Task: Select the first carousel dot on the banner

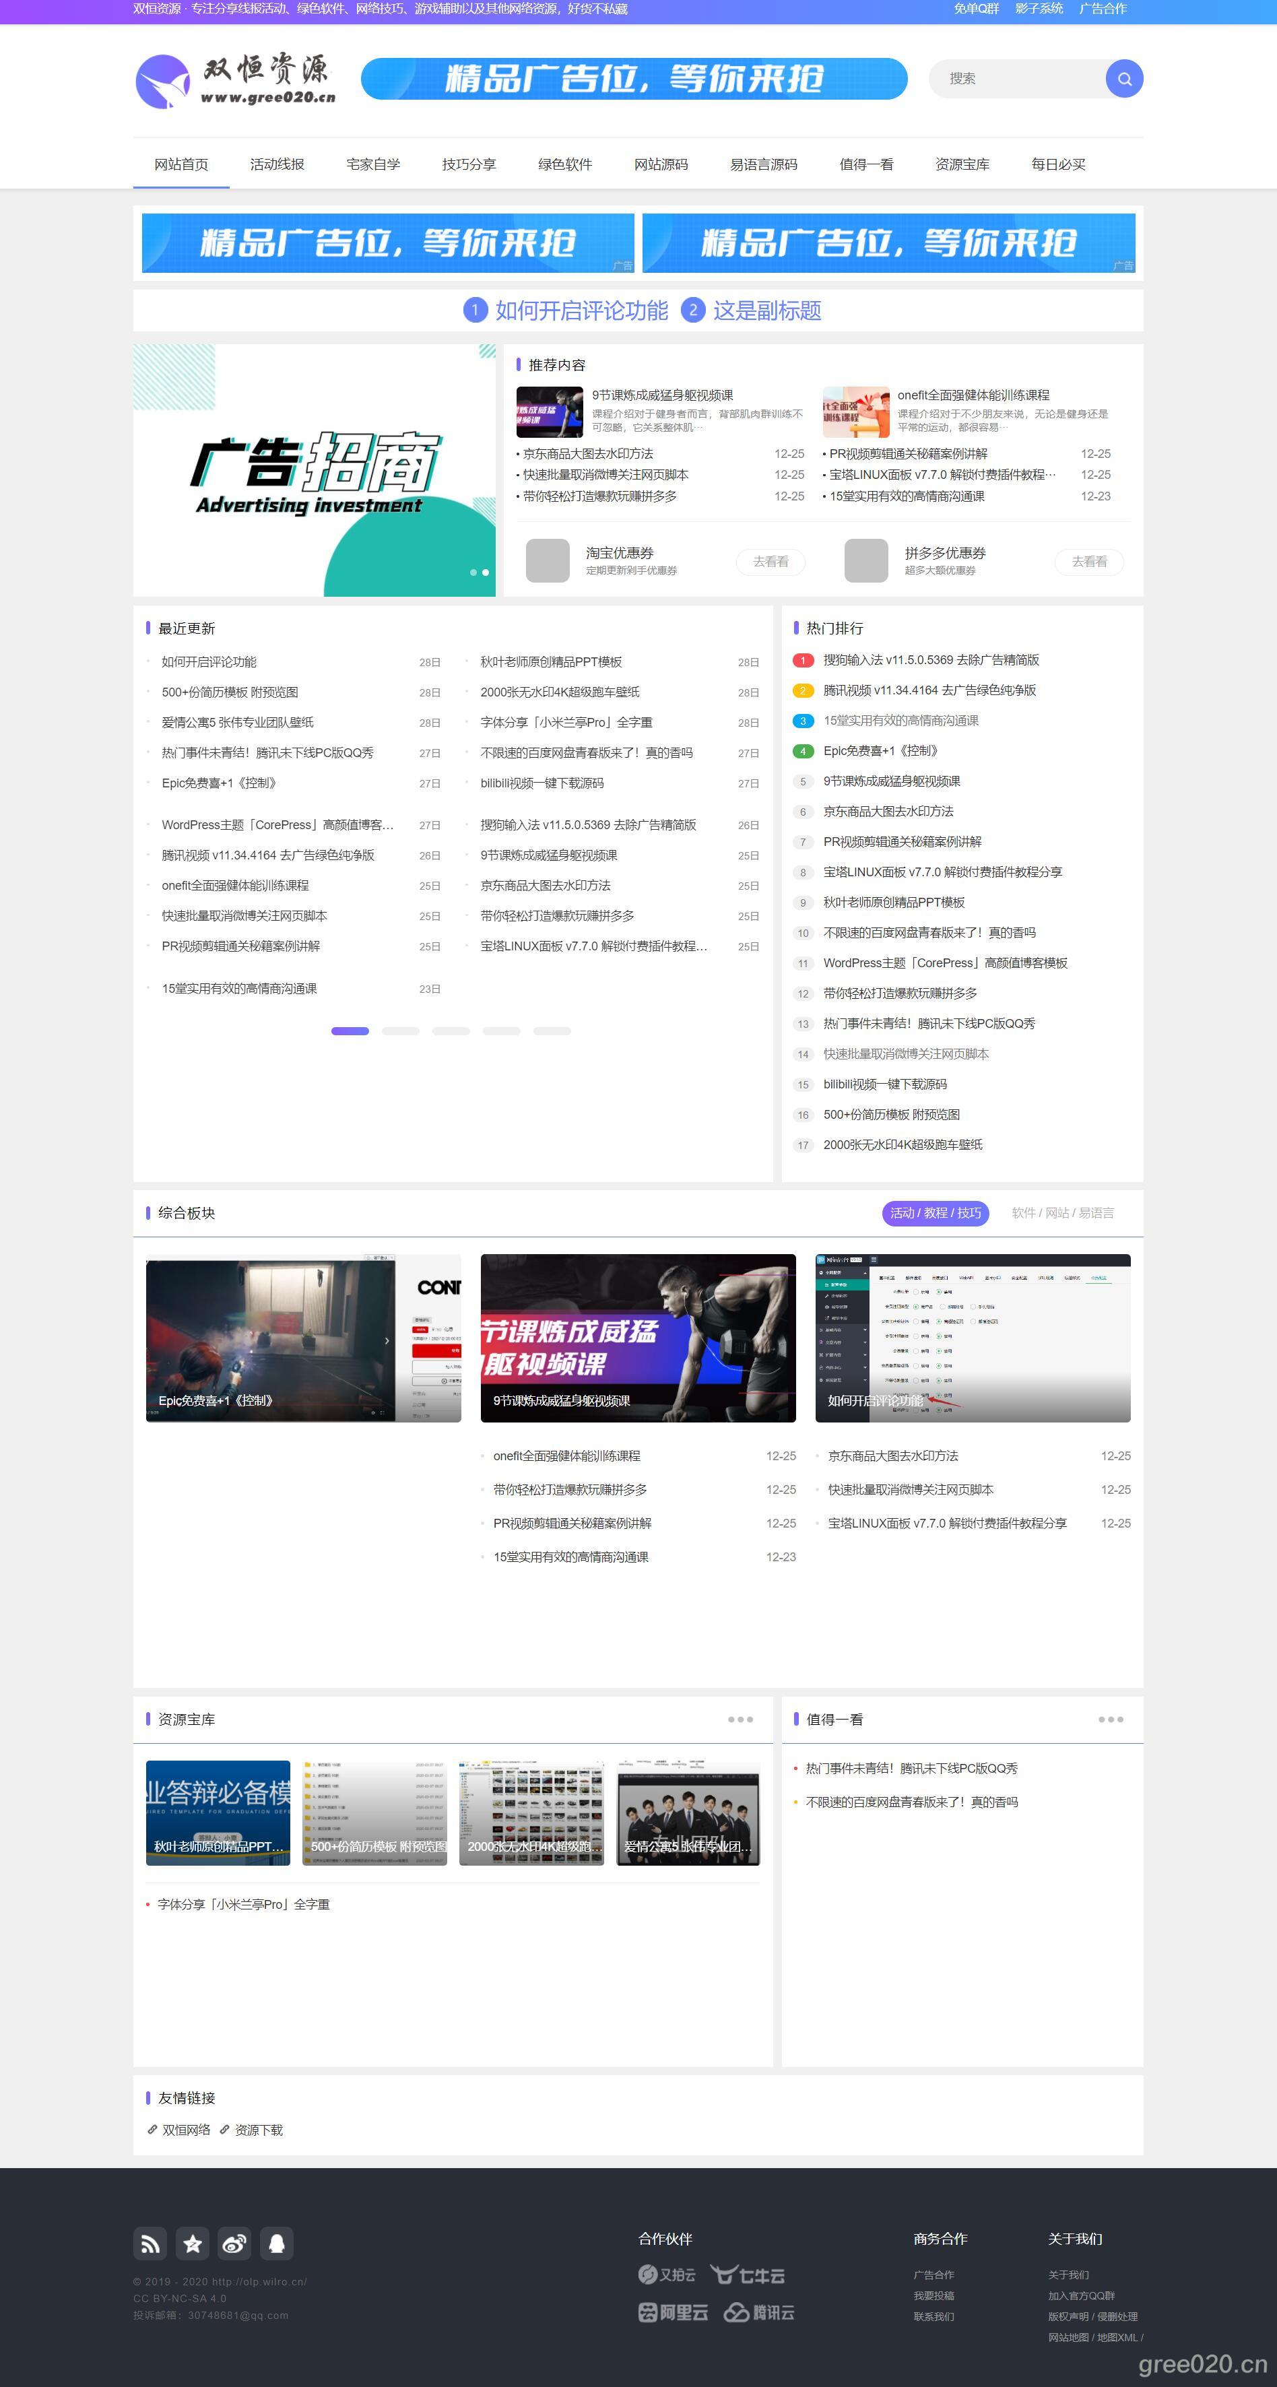Action: (473, 573)
